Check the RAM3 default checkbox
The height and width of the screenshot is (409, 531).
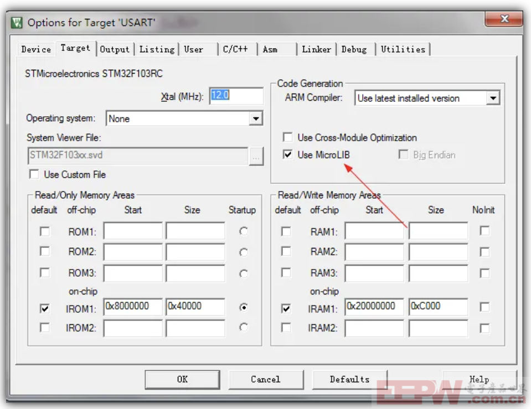click(286, 272)
